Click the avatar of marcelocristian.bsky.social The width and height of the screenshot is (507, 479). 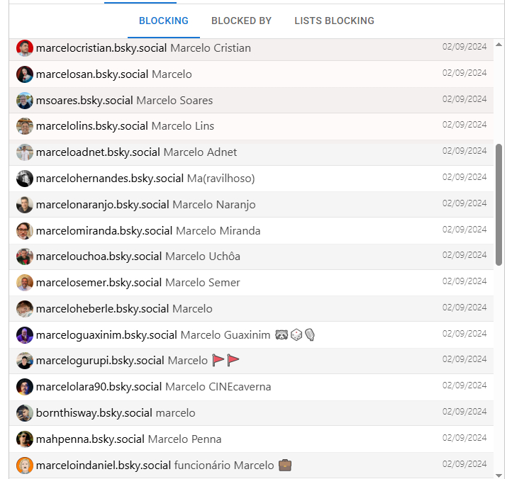pos(25,48)
